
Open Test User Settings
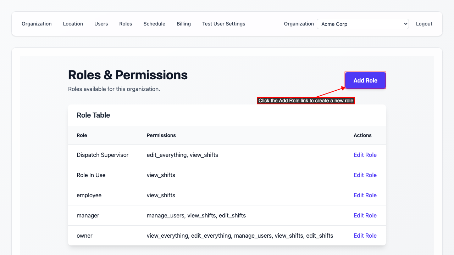(x=223, y=24)
